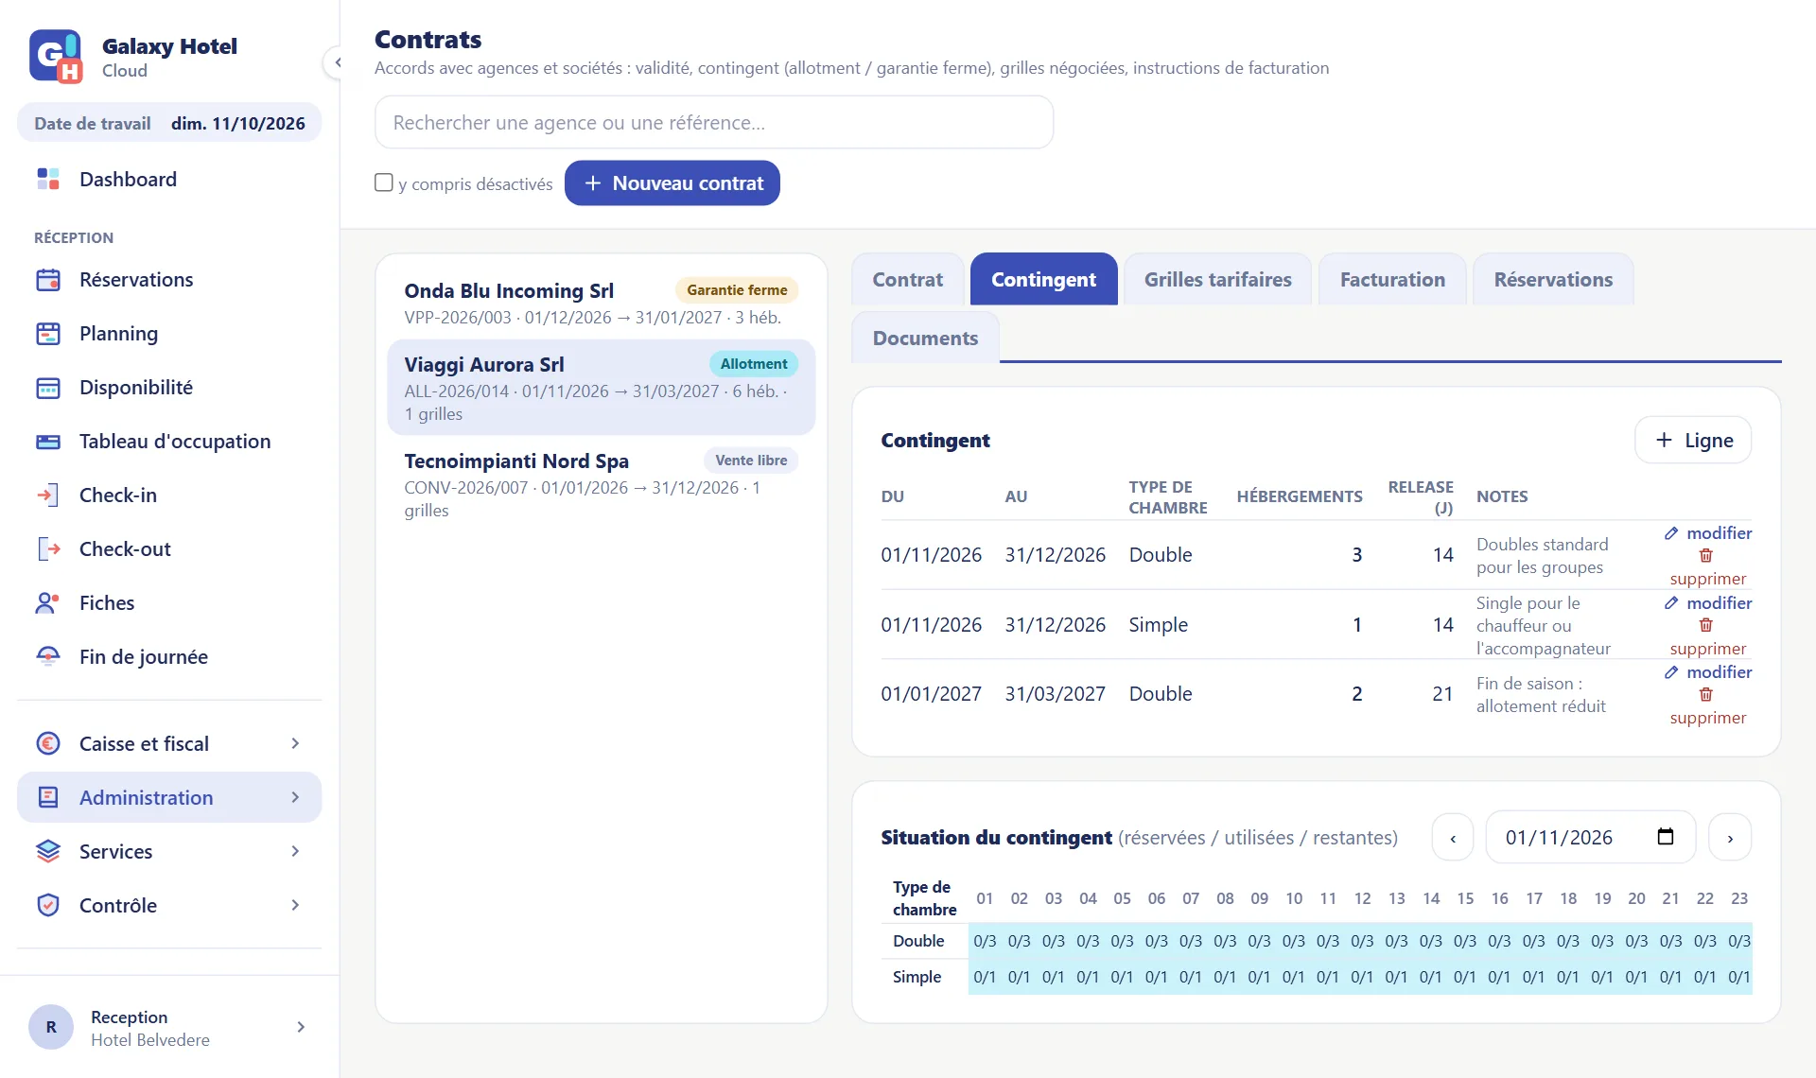Click modifier pencil for Doubles standard row
Viewport: 1816px width, 1078px height.
1671,533
